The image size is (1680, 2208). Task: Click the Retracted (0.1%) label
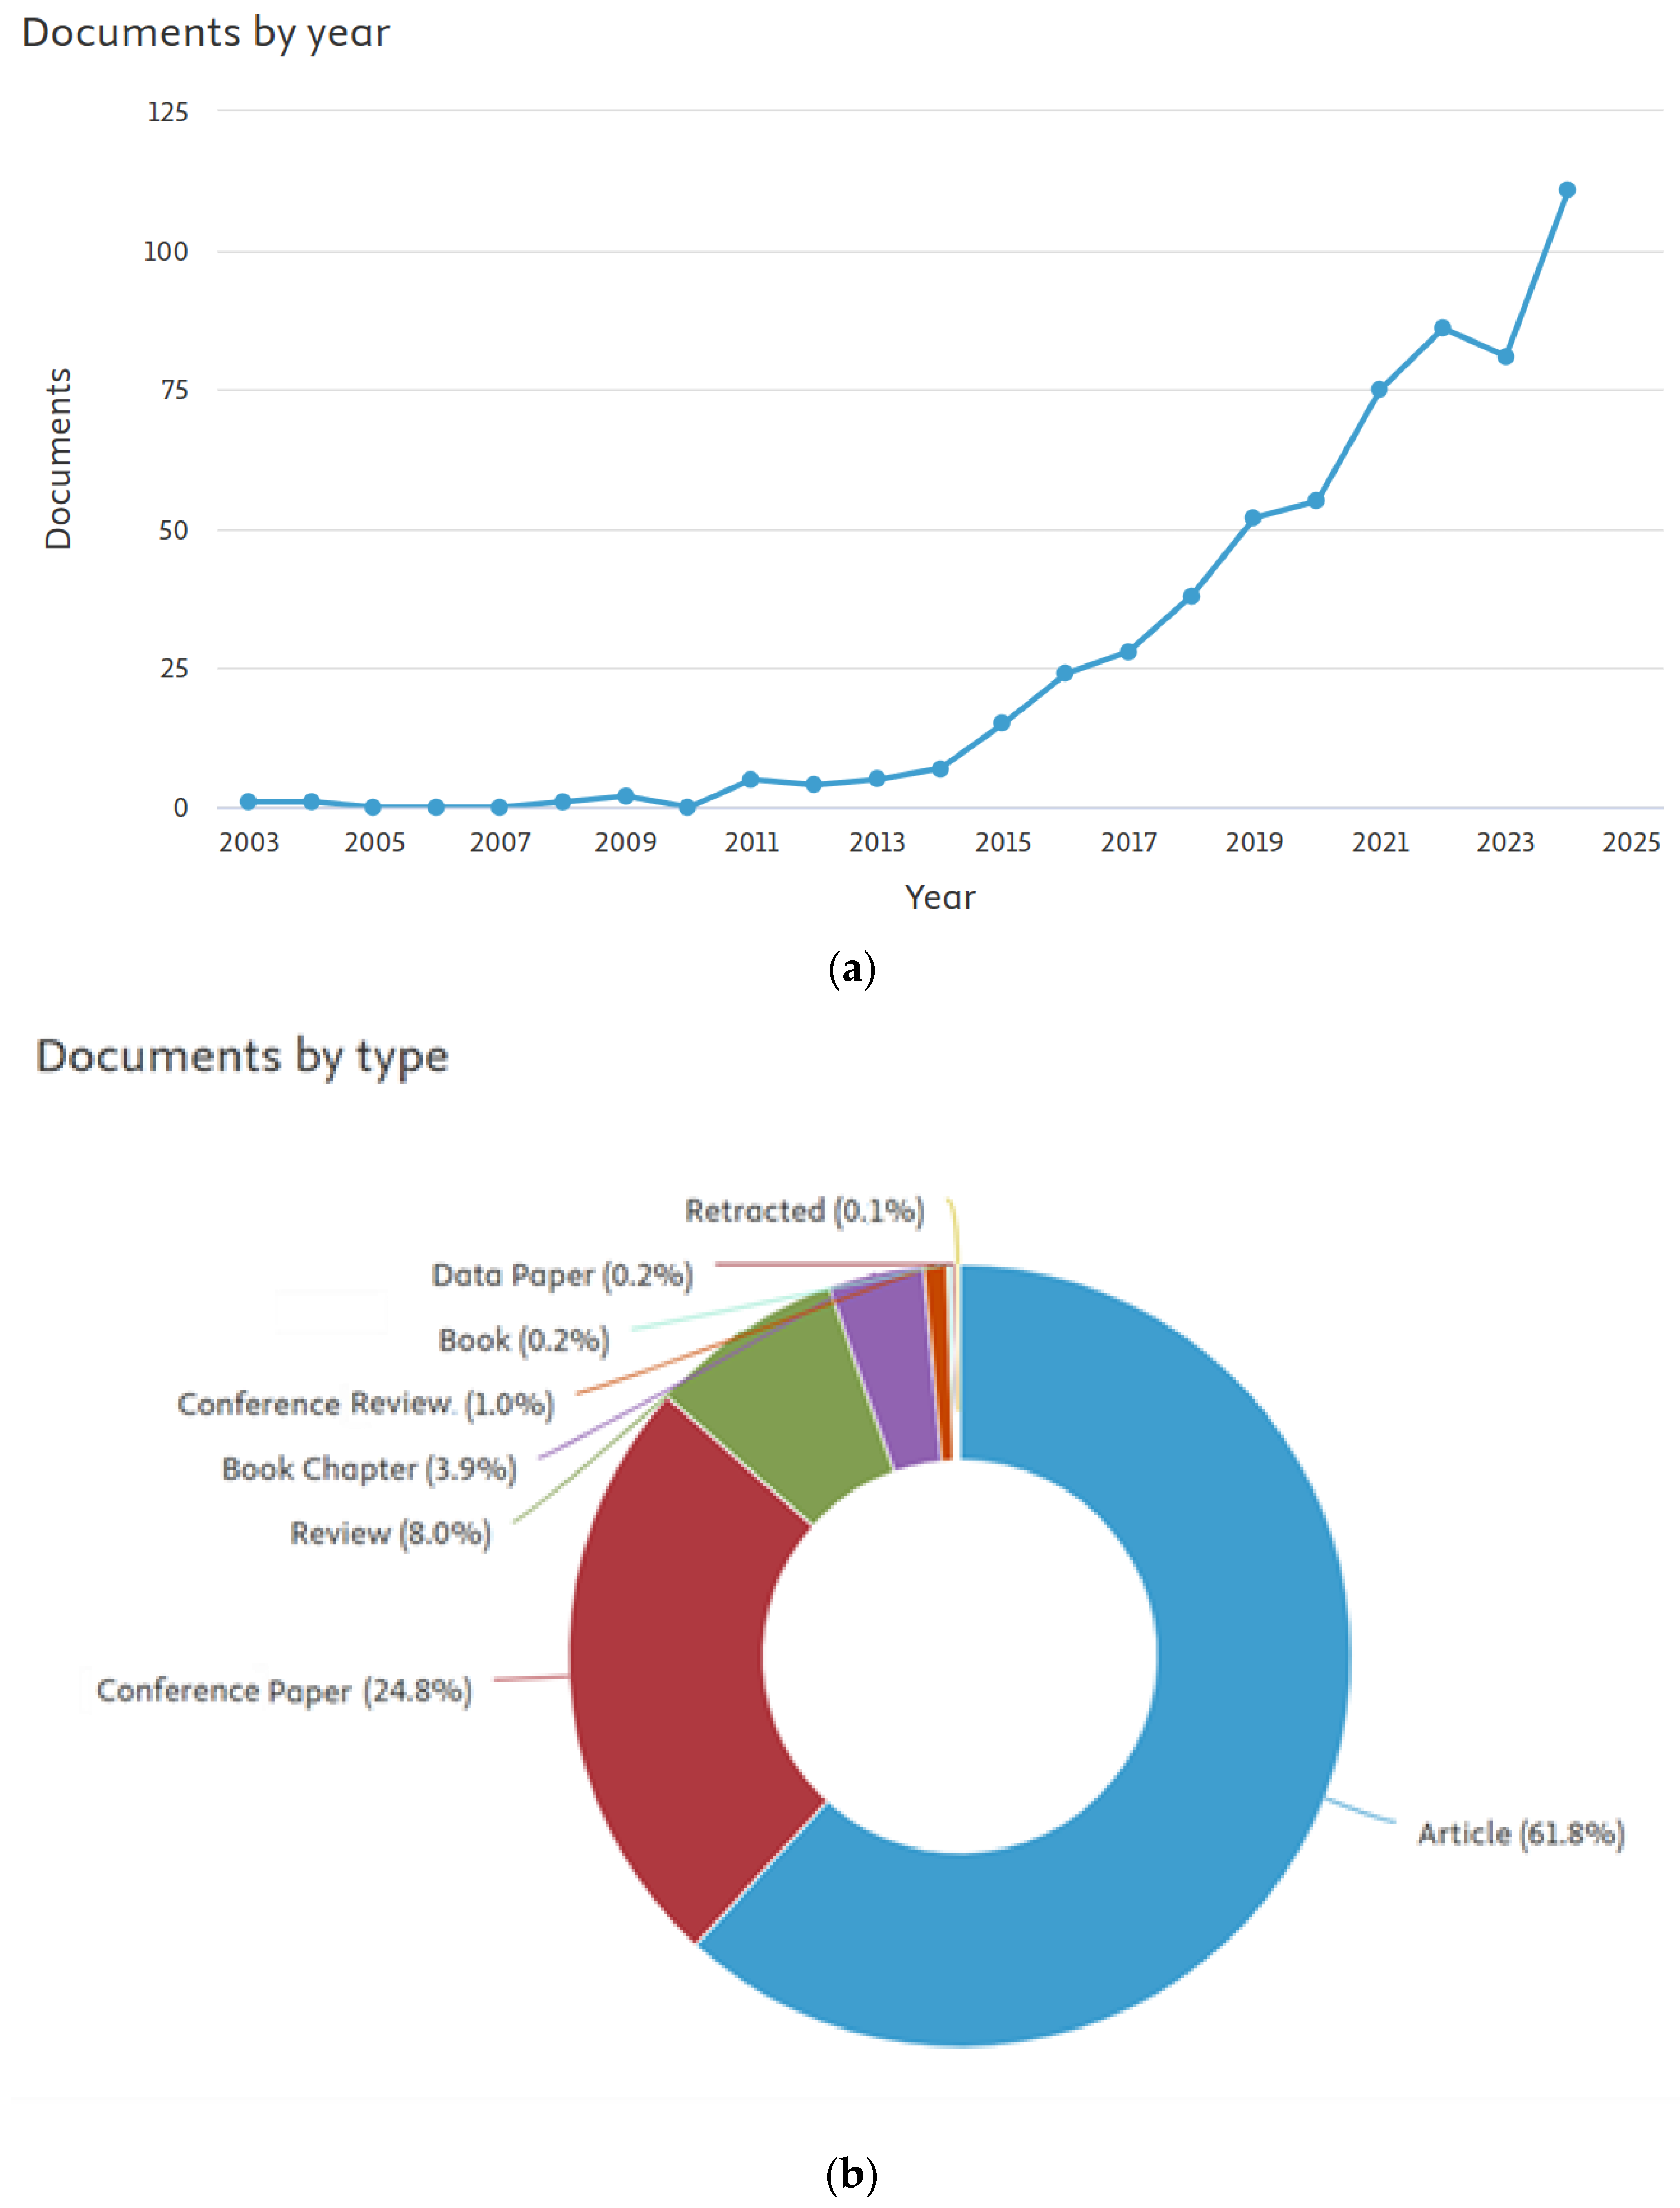pos(804,1212)
